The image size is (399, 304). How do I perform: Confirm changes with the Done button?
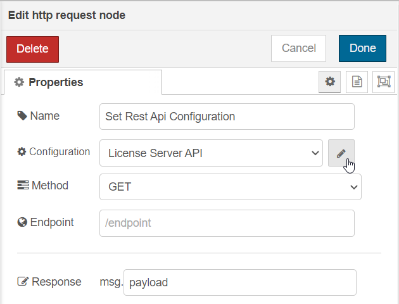point(362,48)
